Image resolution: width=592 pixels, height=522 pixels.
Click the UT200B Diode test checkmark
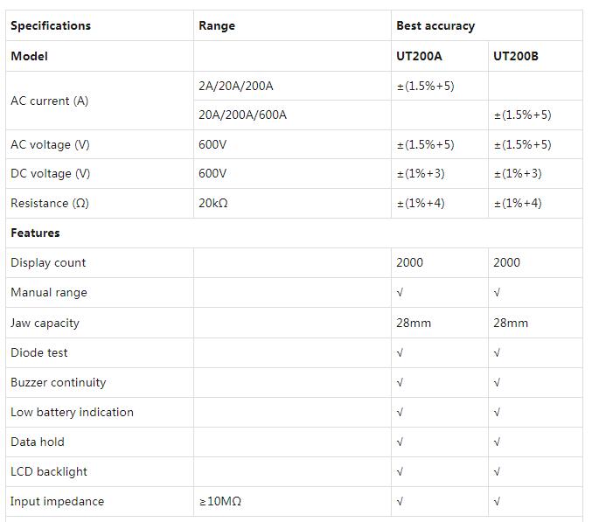click(497, 352)
